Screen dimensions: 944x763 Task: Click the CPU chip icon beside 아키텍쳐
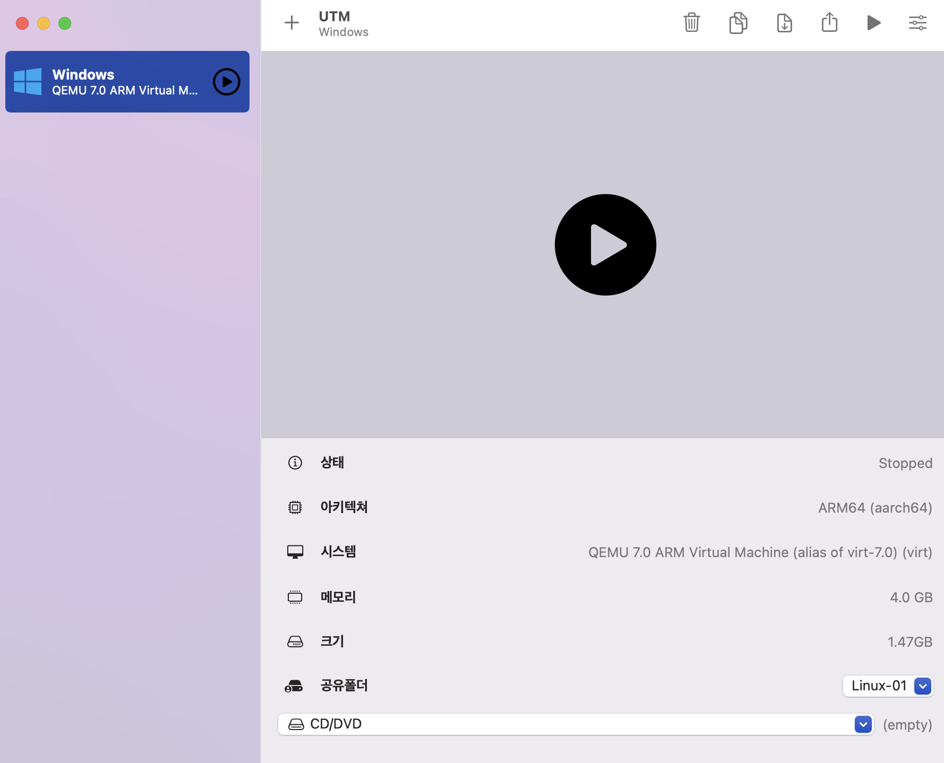(295, 507)
